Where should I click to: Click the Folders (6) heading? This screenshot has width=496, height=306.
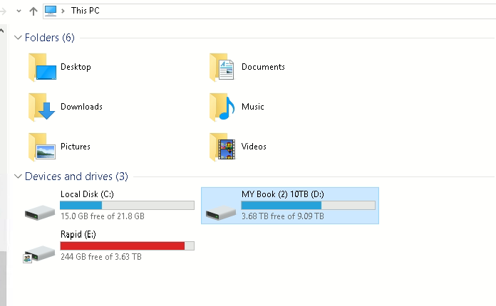(x=50, y=38)
